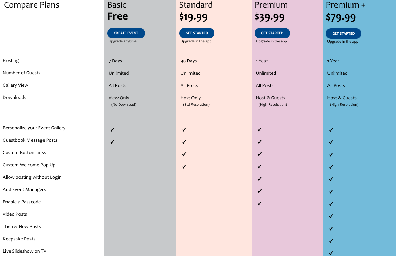Click the Compare Plans title

point(32,5)
